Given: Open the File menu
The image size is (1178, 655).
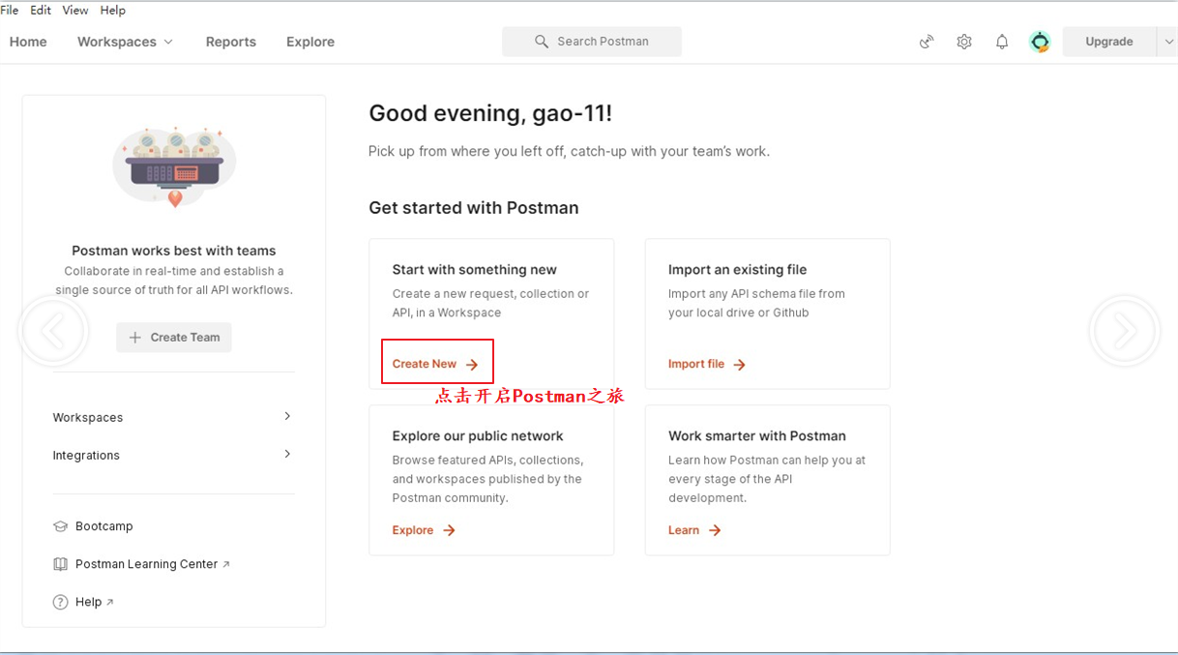Looking at the screenshot, I should (10, 10).
